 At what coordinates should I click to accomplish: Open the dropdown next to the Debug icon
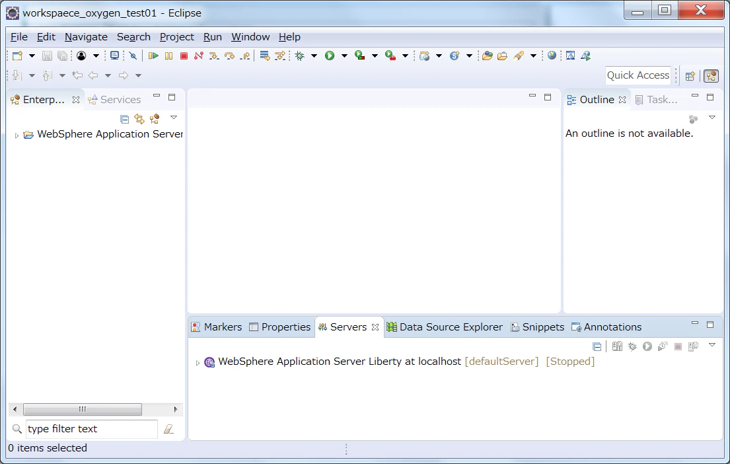314,56
